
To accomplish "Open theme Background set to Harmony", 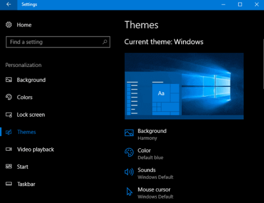I will (x=152, y=134).
